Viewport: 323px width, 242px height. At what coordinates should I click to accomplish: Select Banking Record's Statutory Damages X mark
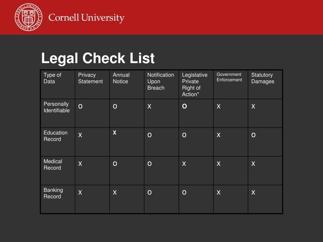[253, 193]
